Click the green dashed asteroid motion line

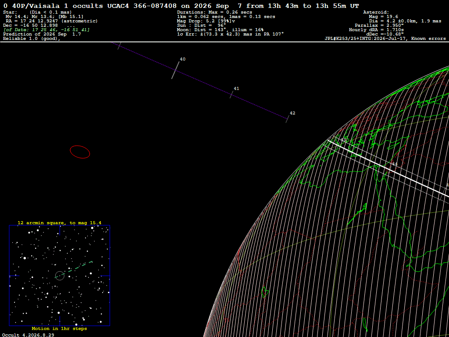click(x=74, y=269)
